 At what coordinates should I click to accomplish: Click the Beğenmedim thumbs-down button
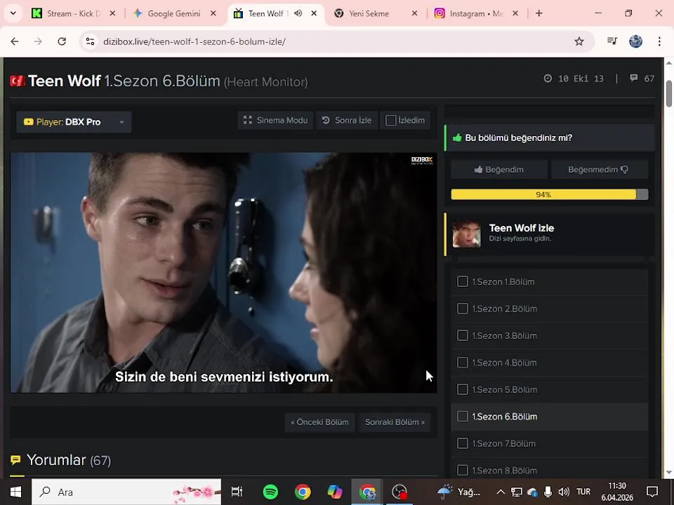(600, 170)
